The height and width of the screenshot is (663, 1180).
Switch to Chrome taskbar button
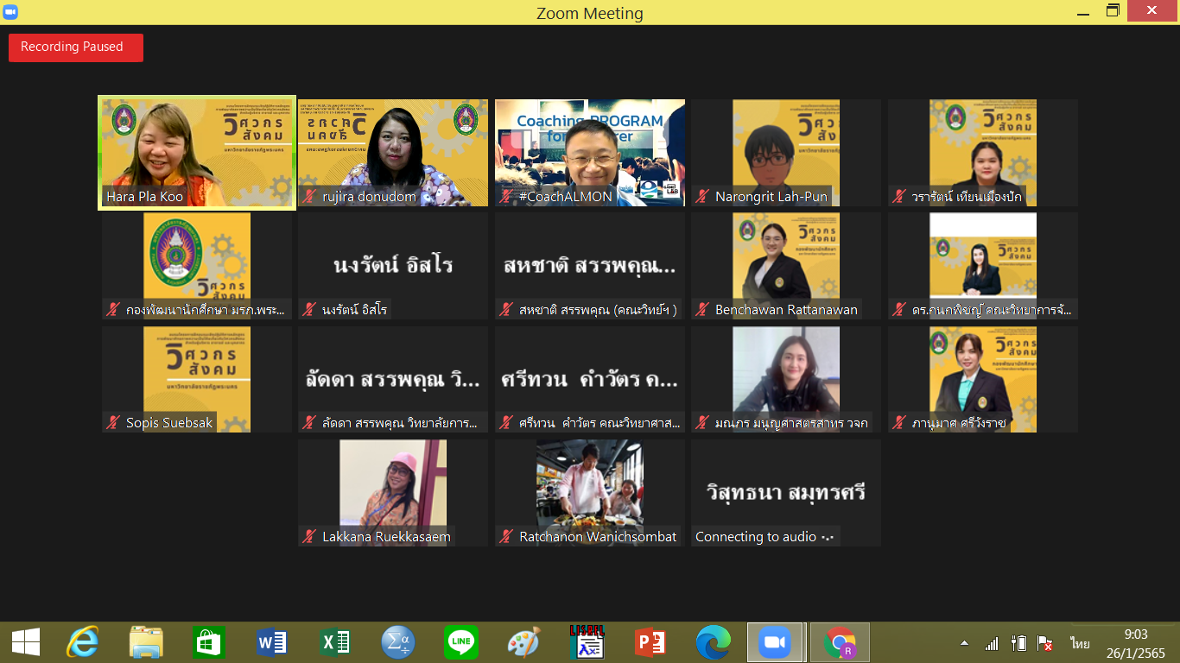pyautogui.click(x=840, y=642)
